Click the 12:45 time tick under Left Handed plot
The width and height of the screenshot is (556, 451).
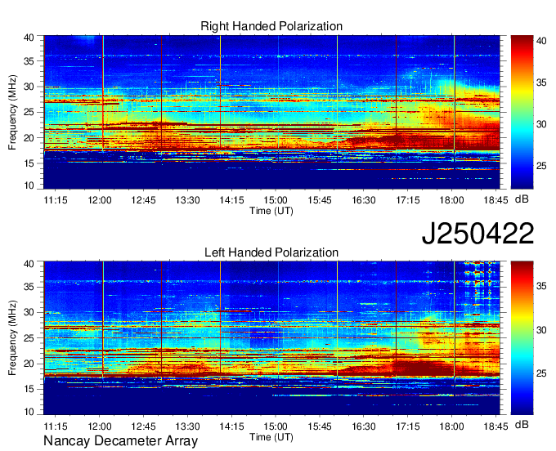(144, 426)
